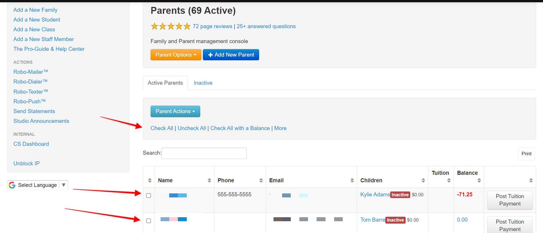The height and width of the screenshot is (233, 543).
Task: Click the Uncheck All link
Action: 192,128
